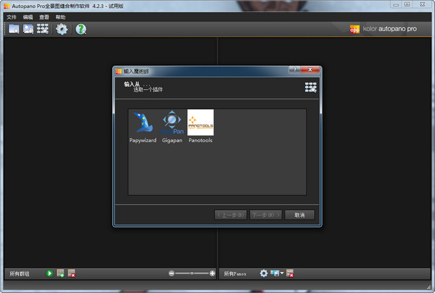The height and width of the screenshot is (293, 435).
Task: Expand the panorama render dropdown arrow
Action: click(282, 273)
